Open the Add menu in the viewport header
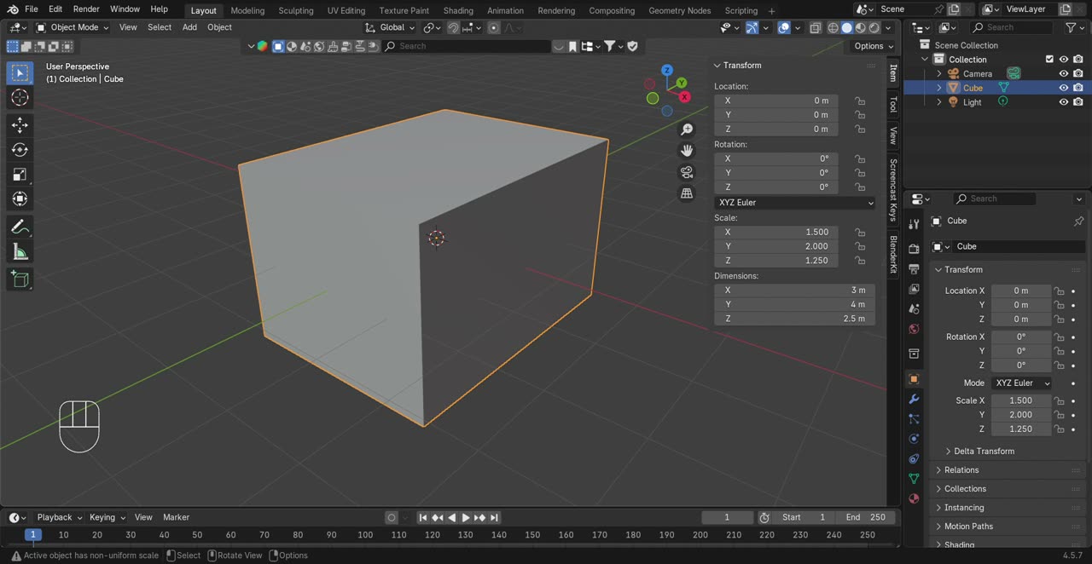Viewport: 1092px width, 564px height. pos(189,27)
